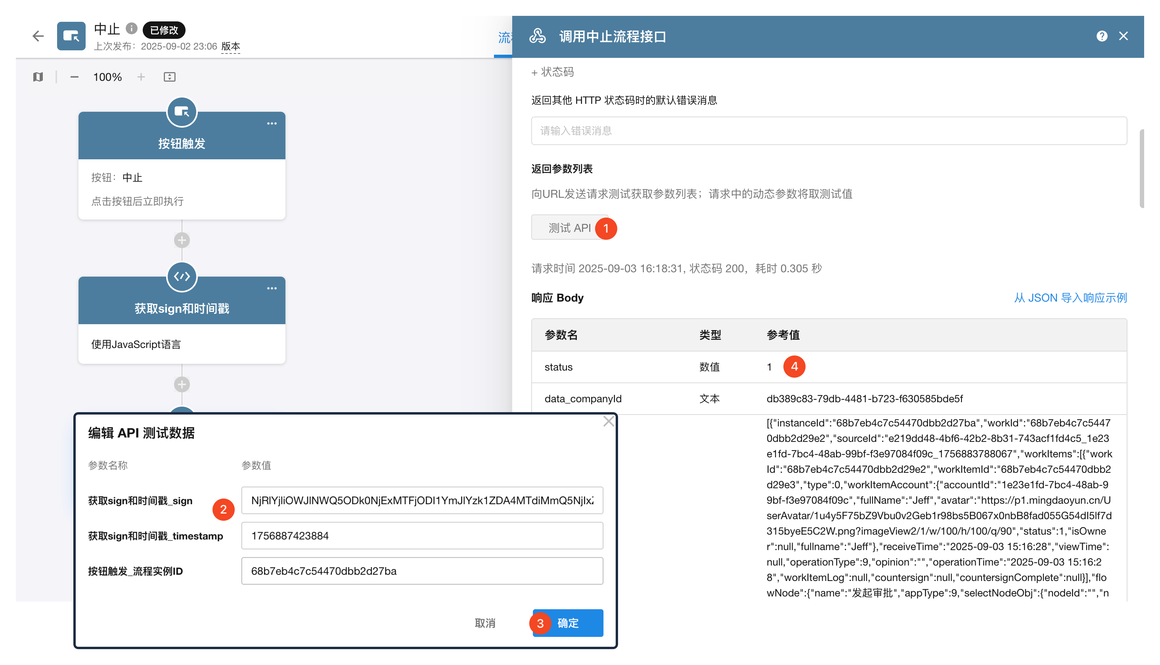This screenshot has width=1160, height=665.
Task: Expand the 版本 version link
Action: pyautogui.click(x=231, y=46)
